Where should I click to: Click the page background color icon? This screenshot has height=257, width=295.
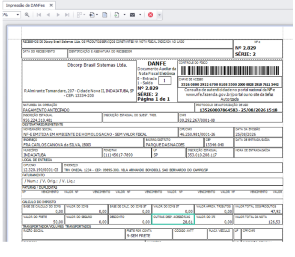tap(92, 15)
